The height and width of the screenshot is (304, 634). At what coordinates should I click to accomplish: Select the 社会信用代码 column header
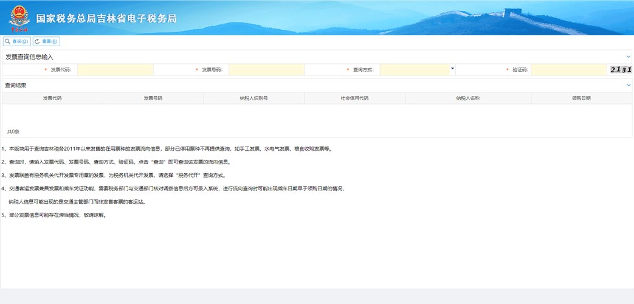point(354,98)
